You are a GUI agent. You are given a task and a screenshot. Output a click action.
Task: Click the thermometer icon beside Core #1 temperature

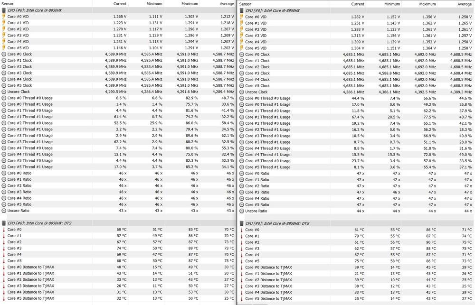click(x=4, y=235)
